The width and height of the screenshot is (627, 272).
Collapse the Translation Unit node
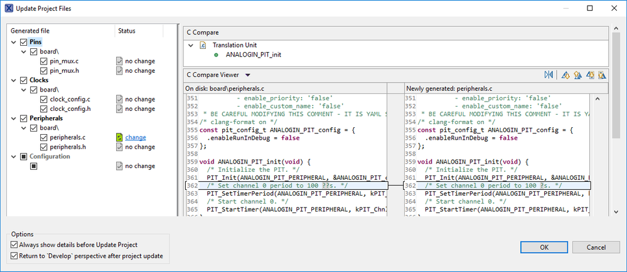tap(190, 45)
